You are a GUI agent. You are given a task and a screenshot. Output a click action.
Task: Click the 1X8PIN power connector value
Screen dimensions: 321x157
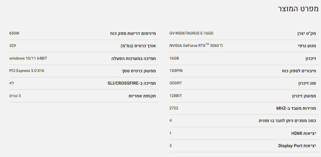click(x=176, y=71)
